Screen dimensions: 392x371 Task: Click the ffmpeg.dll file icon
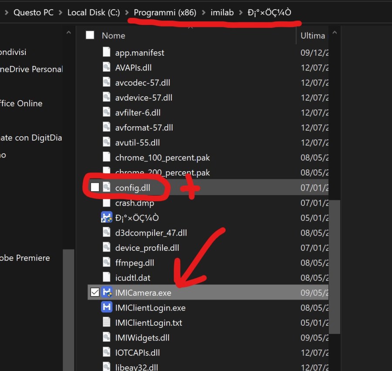[107, 263]
